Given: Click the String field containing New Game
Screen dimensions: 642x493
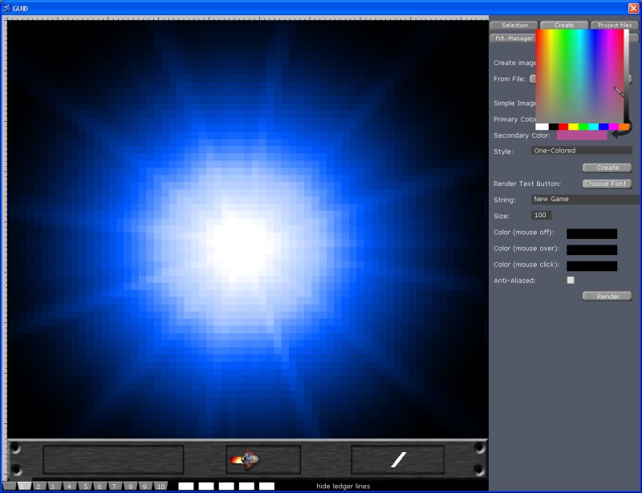Looking at the screenshot, I should point(585,200).
